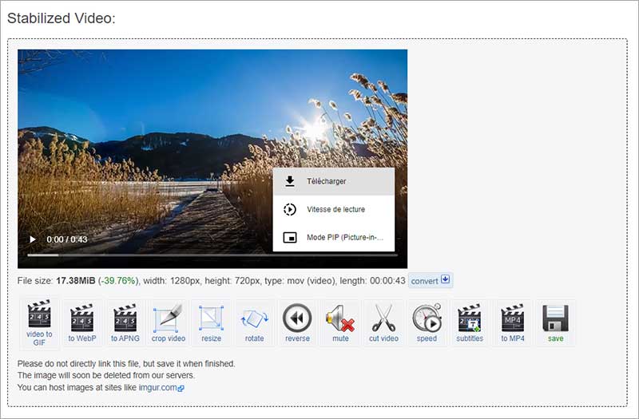
Task: Select Vitesse de lecture menu entry
Action: 334,209
